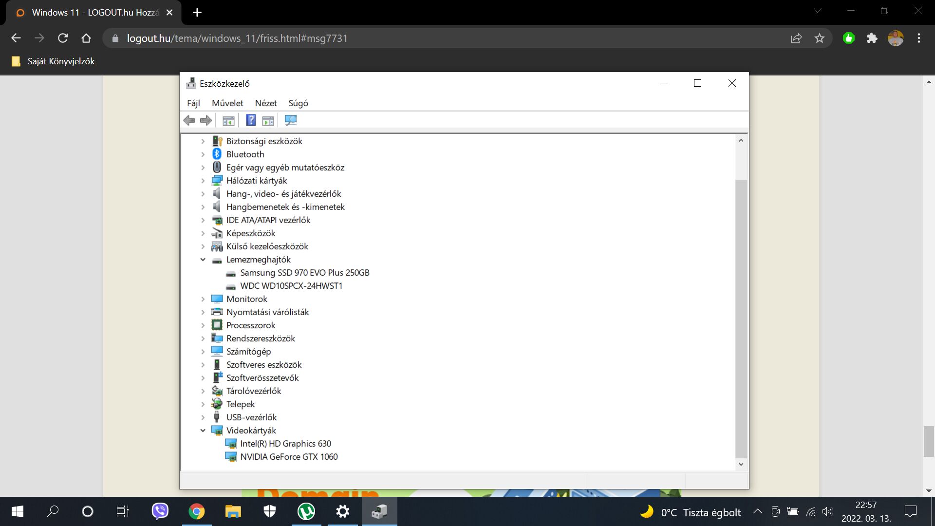Collapse the Videokártyák node
Image resolution: width=935 pixels, height=526 pixels.
pos(203,431)
